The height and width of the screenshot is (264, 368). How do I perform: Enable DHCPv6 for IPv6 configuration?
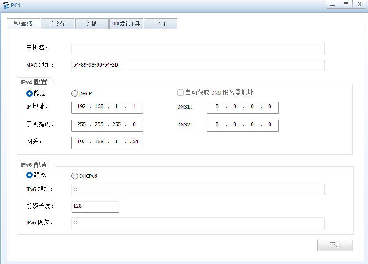(75, 176)
